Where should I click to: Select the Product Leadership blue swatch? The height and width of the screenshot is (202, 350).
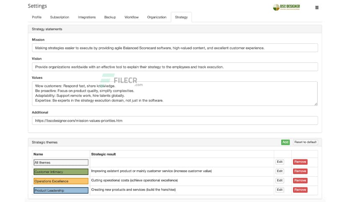61,190
